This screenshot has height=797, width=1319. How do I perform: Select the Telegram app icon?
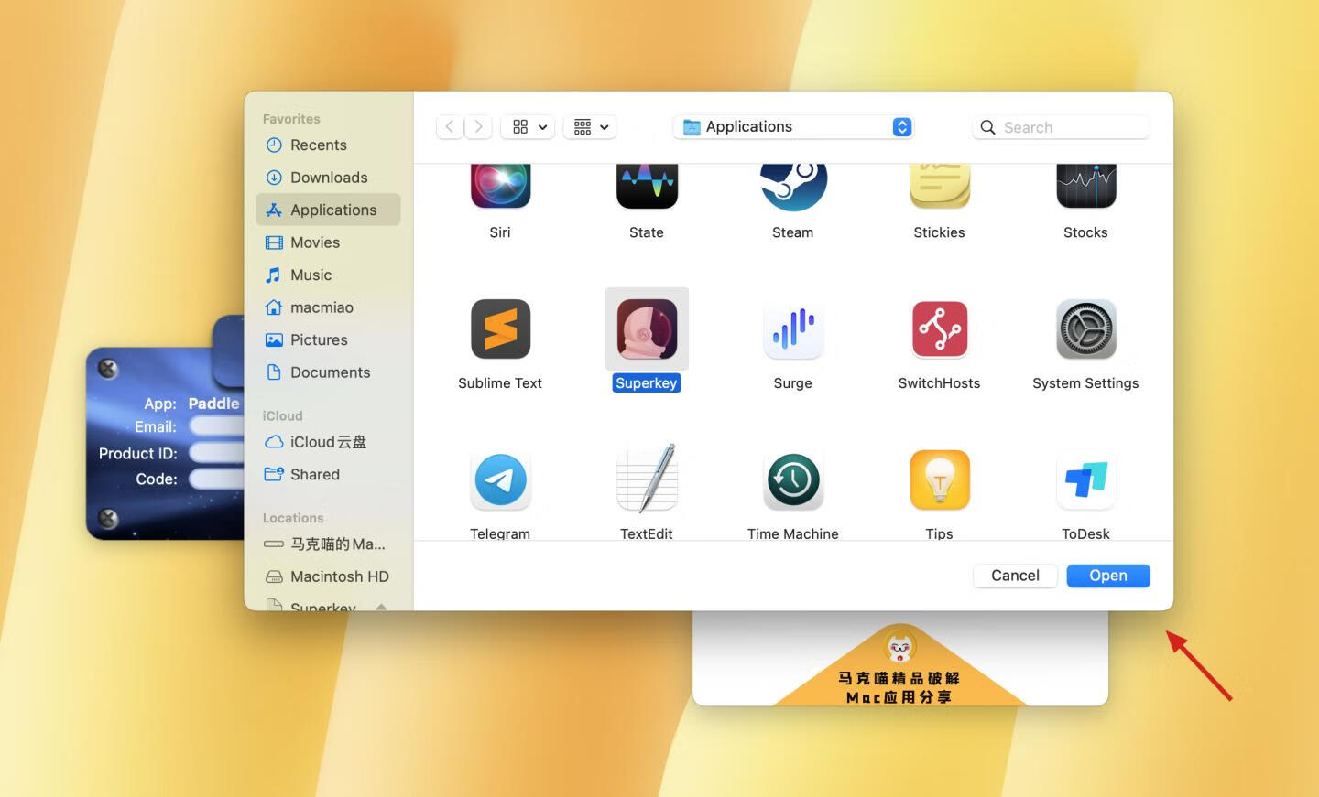(500, 480)
